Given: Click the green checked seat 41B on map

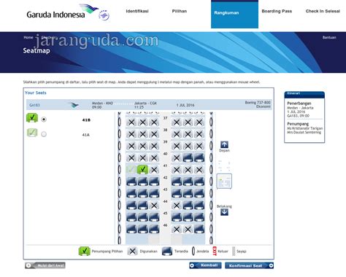Looking at the screenshot, I should click(x=142, y=169).
